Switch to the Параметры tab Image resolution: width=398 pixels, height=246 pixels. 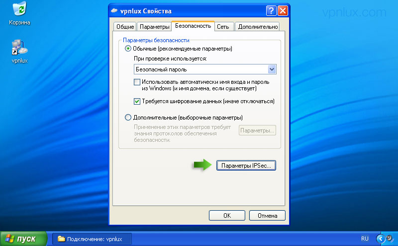coord(154,27)
